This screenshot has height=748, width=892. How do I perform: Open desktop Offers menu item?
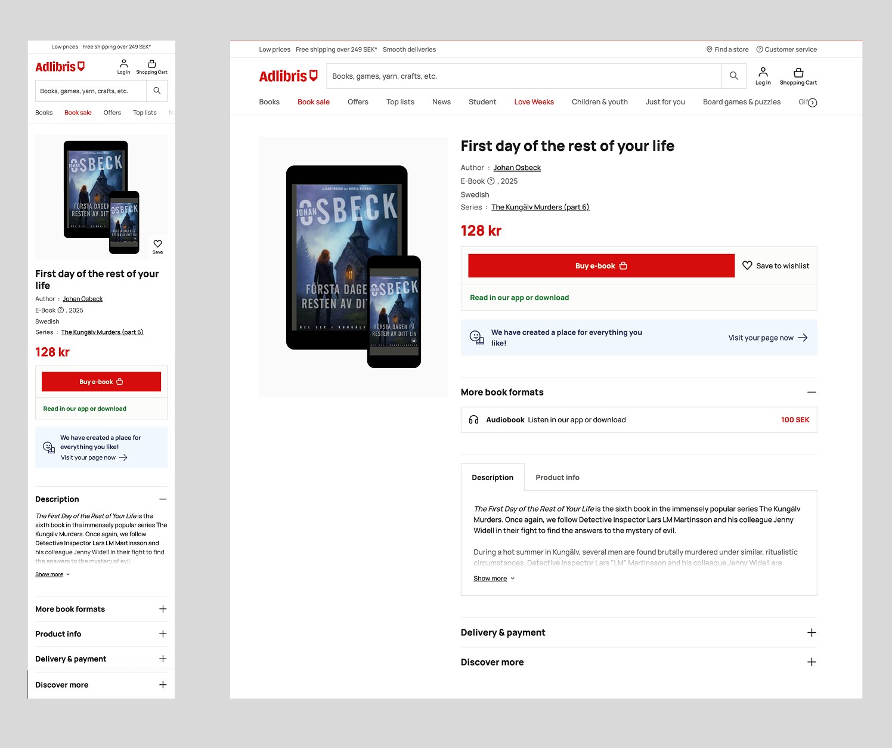[358, 102]
